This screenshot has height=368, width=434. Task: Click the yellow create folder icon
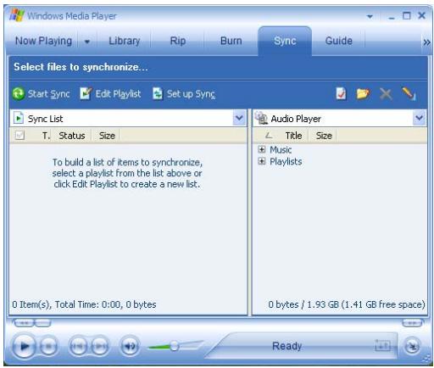(363, 94)
